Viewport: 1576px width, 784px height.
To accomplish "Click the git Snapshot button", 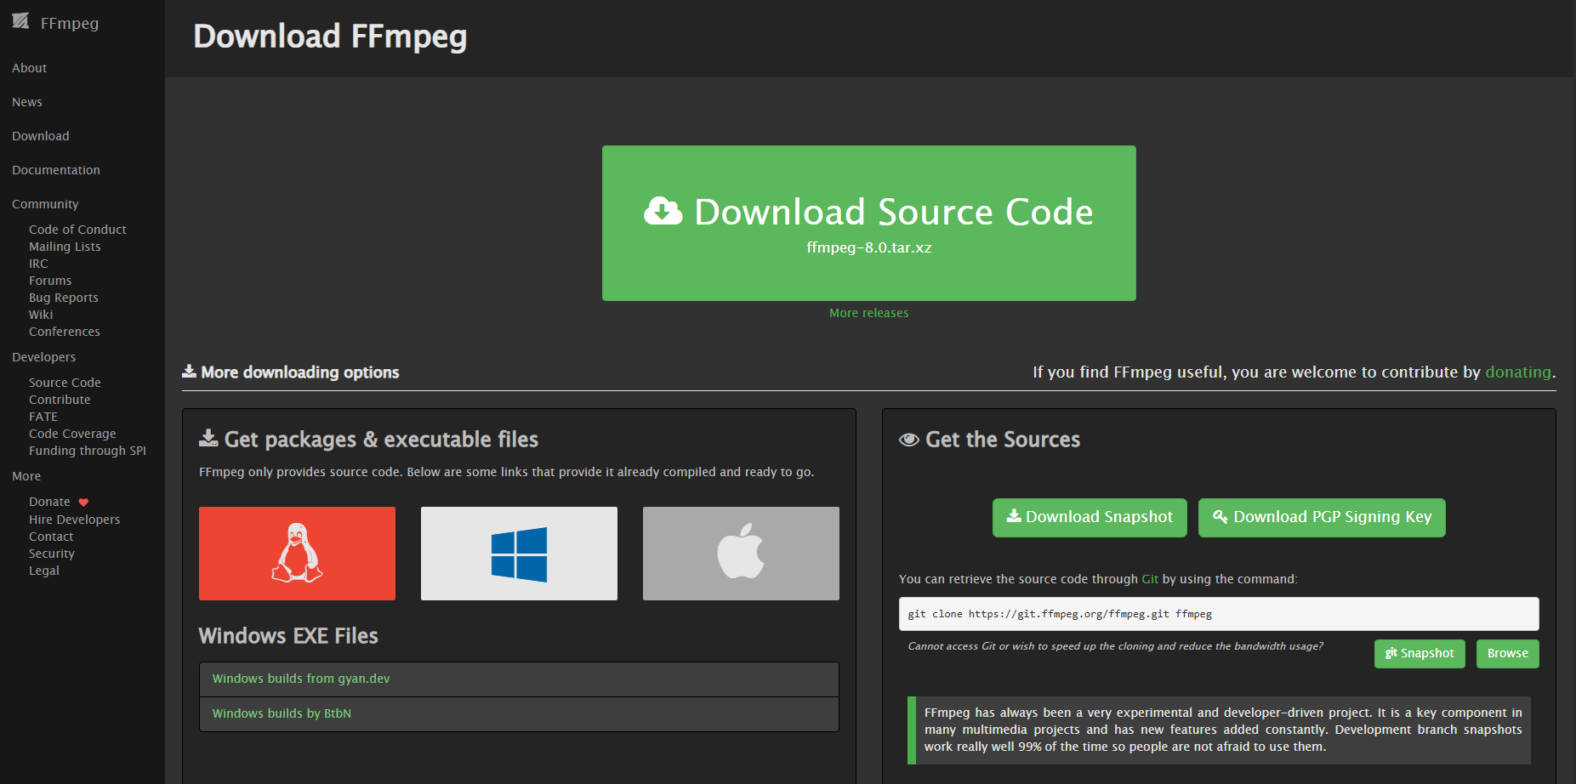I will point(1420,653).
